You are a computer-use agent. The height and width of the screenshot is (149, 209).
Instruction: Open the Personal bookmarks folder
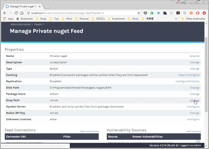point(82,19)
